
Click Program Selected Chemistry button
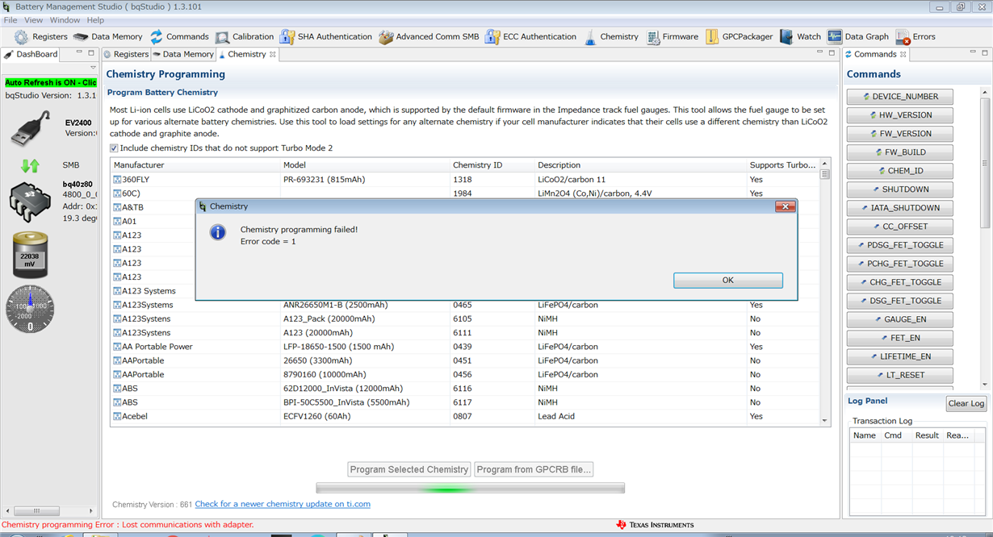409,469
